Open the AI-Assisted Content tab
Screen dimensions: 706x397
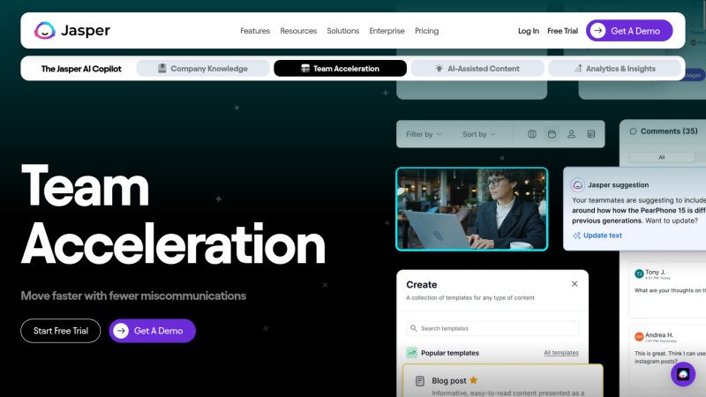[477, 69]
